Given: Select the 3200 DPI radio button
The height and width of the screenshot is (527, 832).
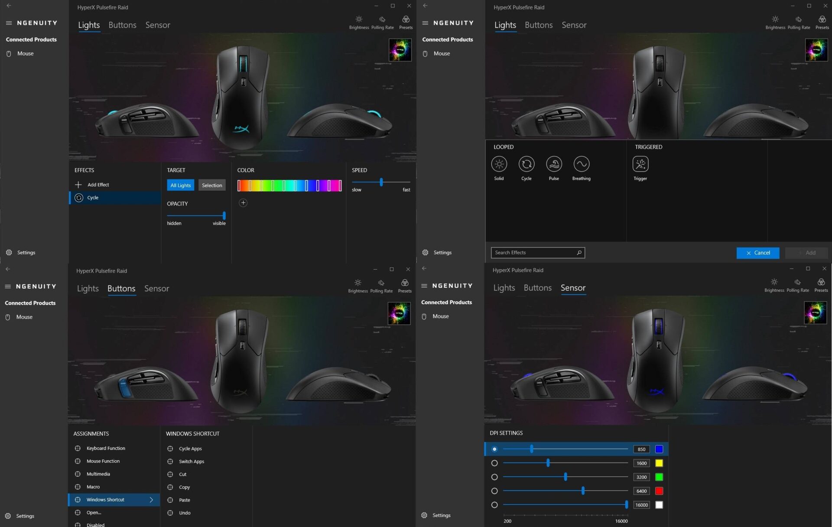Looking at the screenshot, I should [494, 477].
